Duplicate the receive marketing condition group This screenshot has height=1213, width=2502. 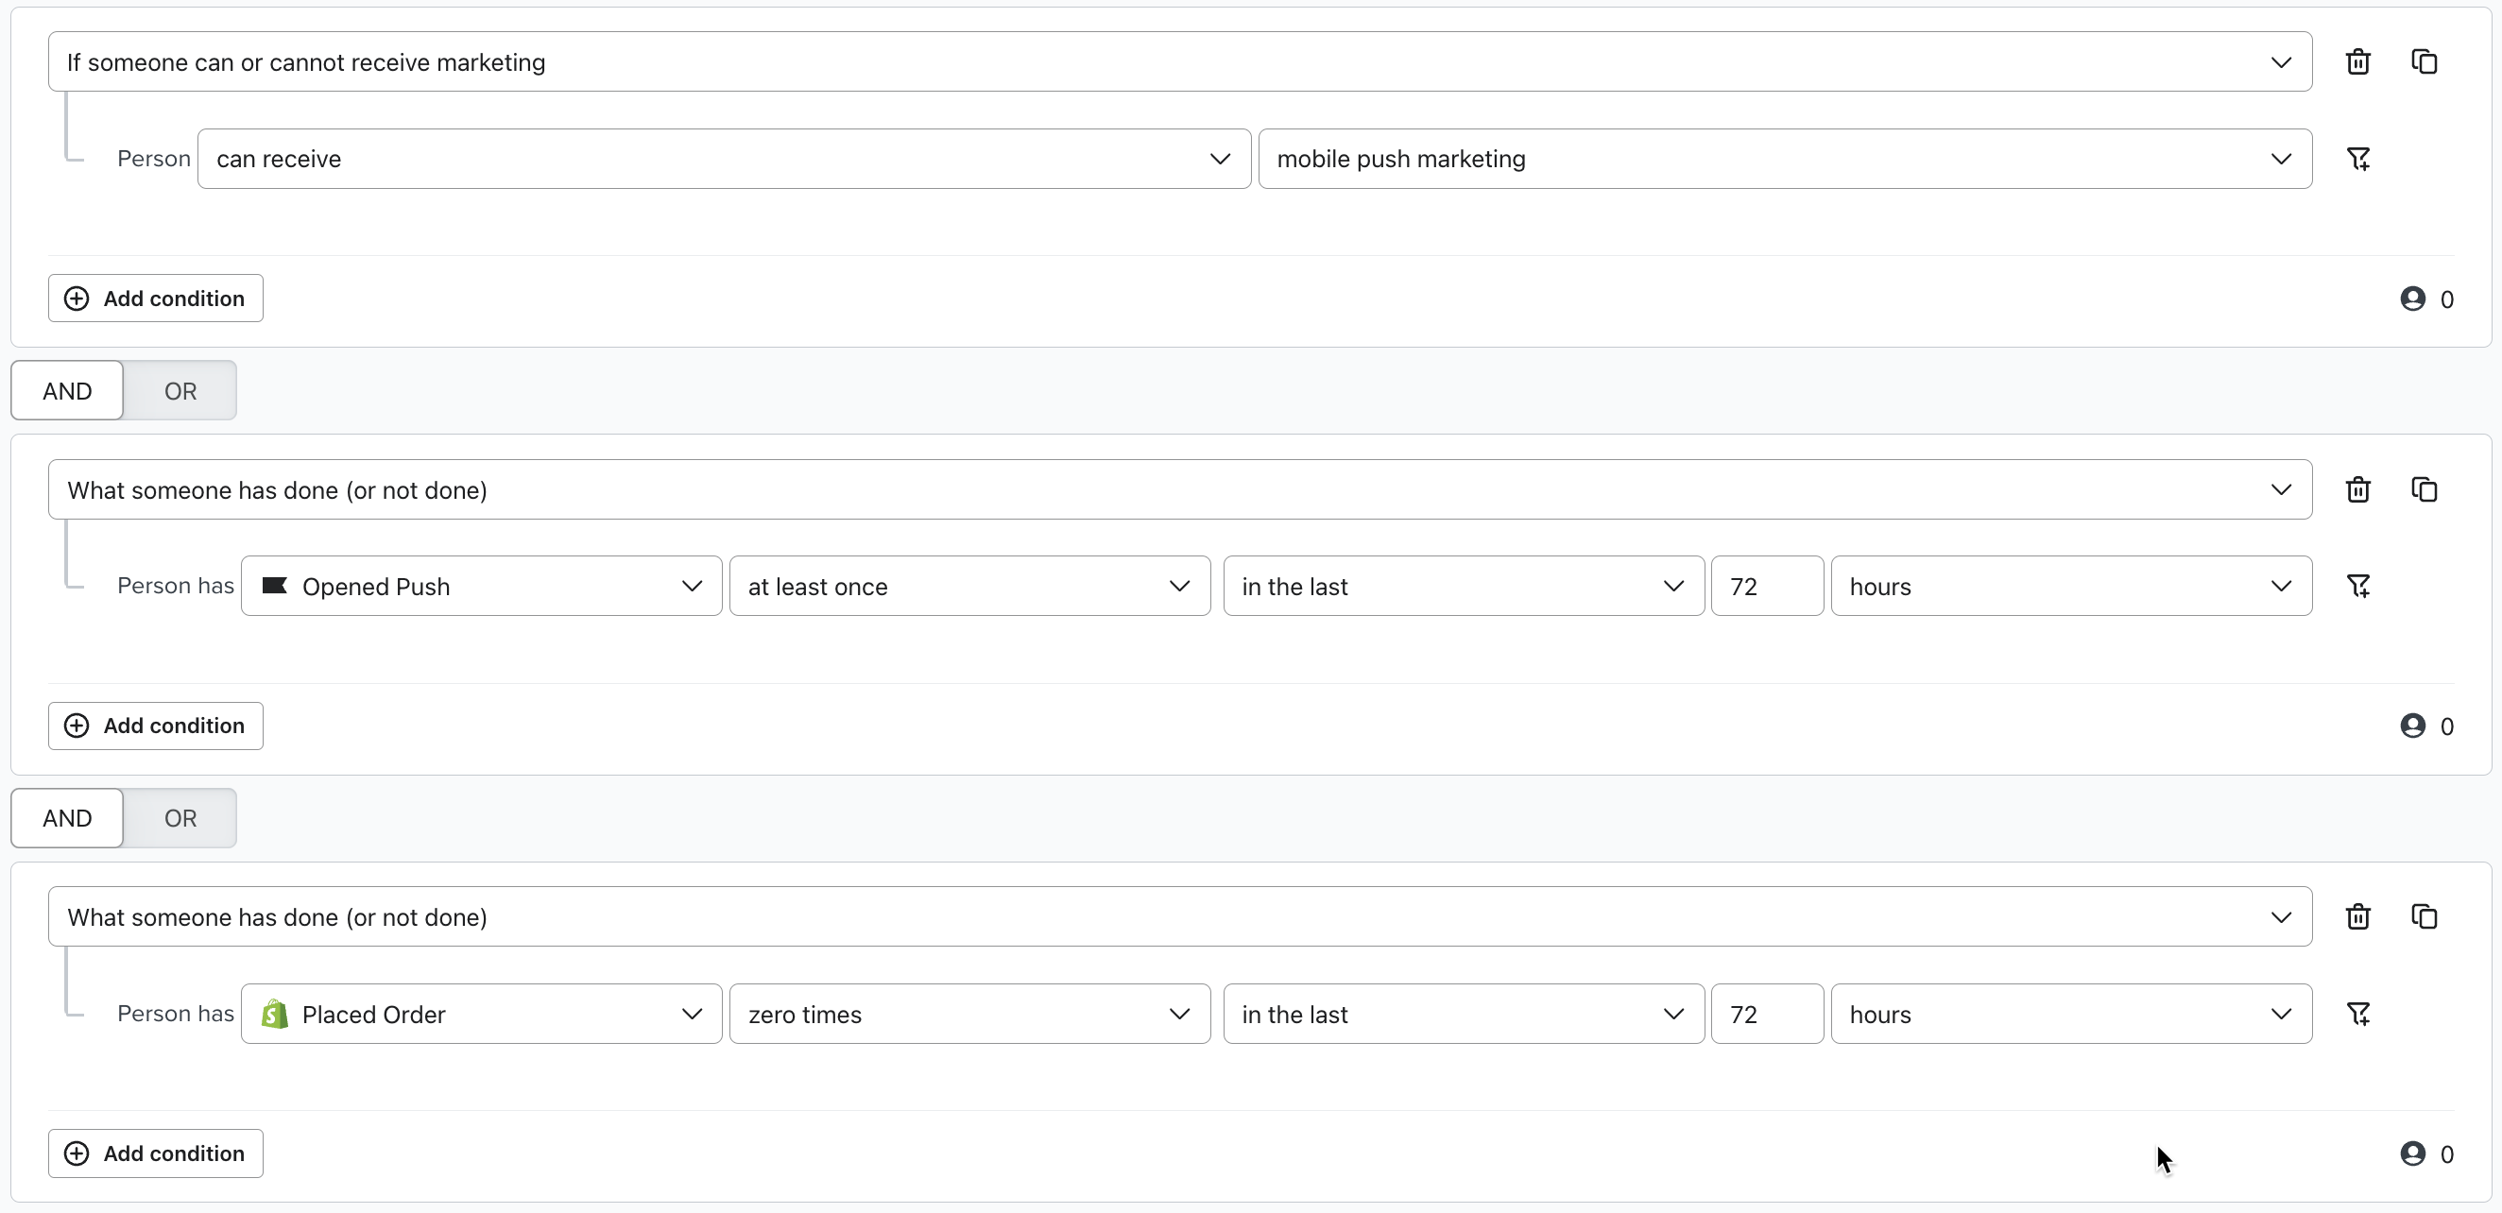2424,62
